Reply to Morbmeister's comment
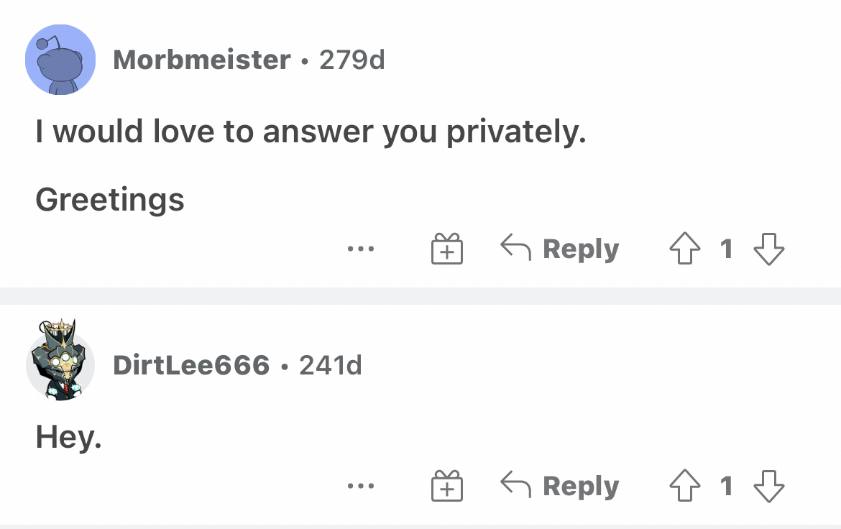This screenshot has height=529, width=841. coord(560,249)
